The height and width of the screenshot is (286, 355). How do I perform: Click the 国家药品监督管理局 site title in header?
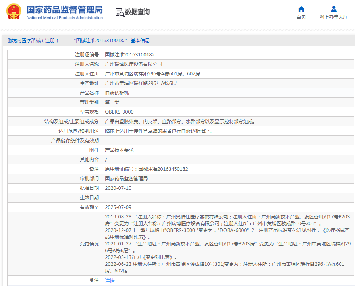click(x=64, y=10)
